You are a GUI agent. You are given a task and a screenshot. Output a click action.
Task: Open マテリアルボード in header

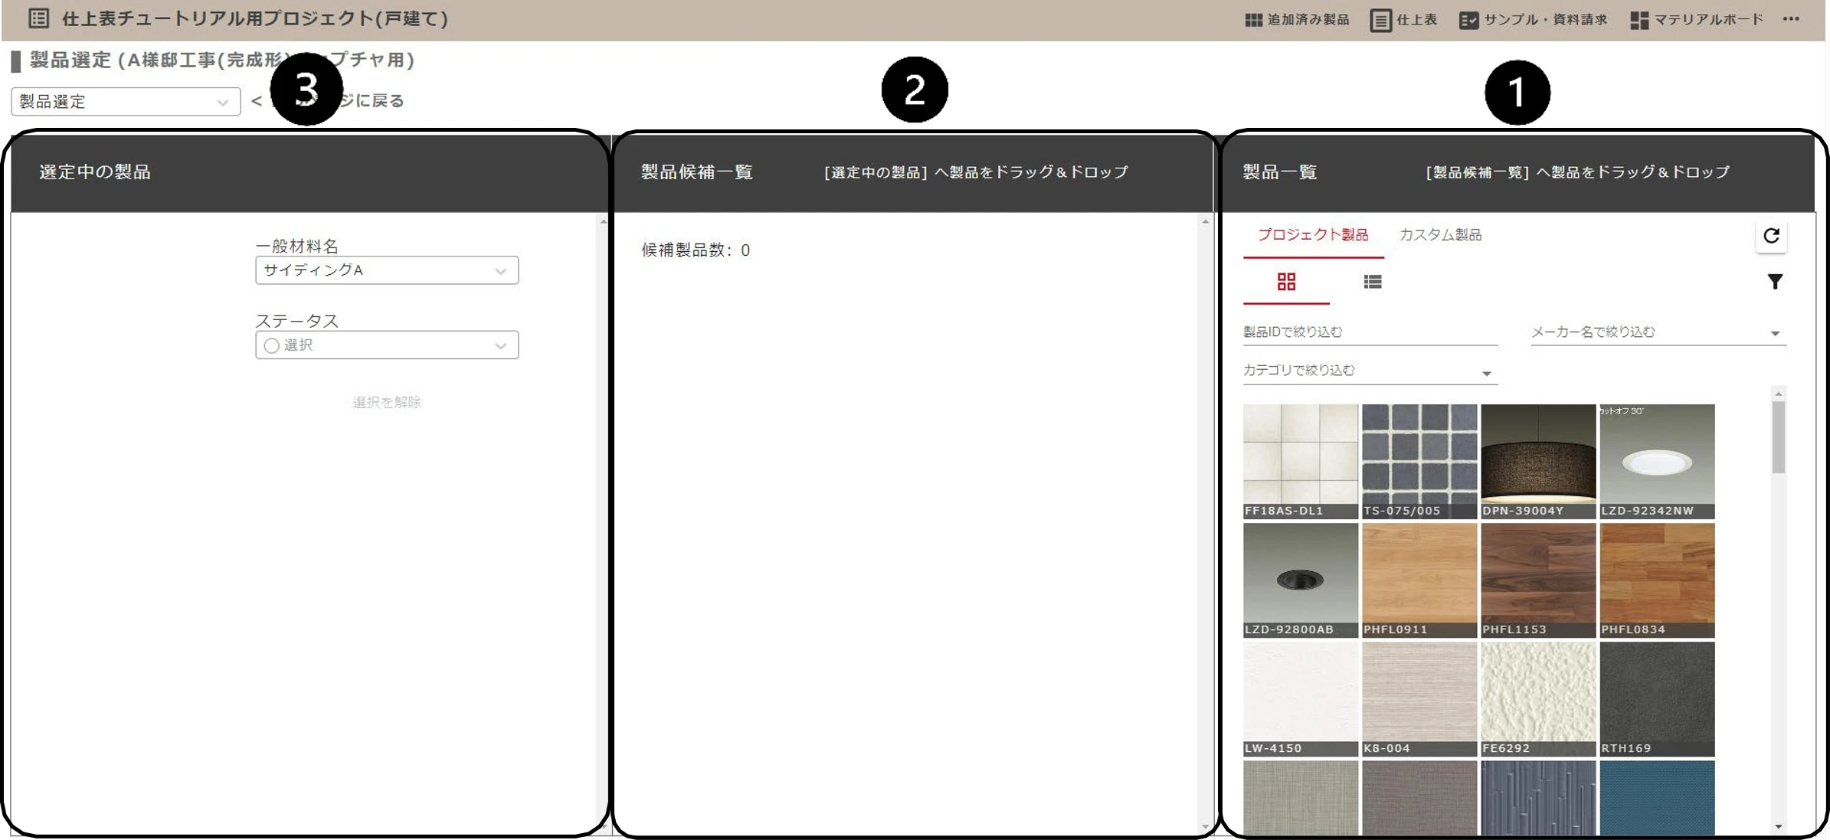(1697, 20)
